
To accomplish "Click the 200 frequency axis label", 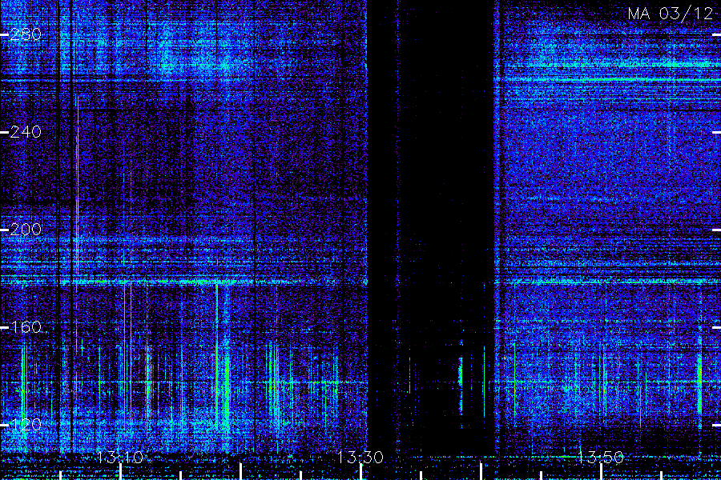I will coord(26,230).
